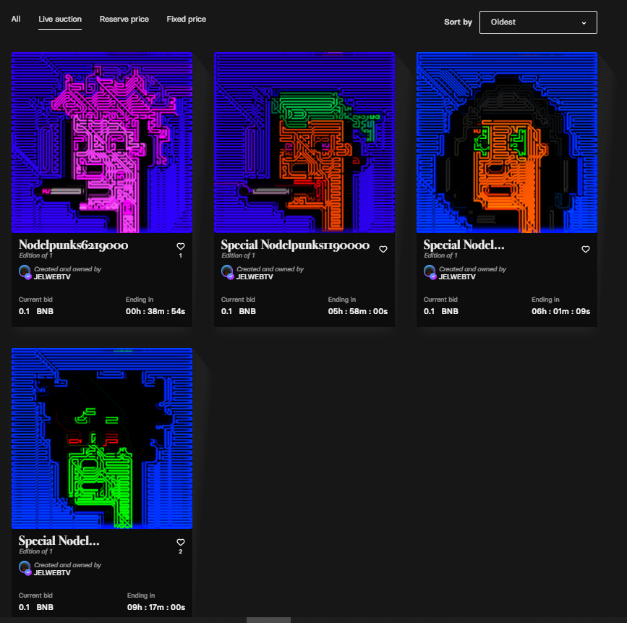
Task: Click 'Edition of 1' under Special Nodelpunks1190000
Action: [x=238, y=255]
